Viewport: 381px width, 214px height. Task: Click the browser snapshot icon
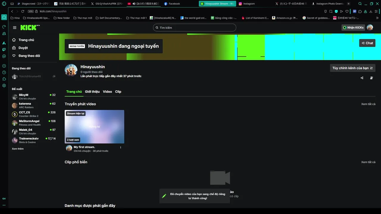(x=331, y=11)
